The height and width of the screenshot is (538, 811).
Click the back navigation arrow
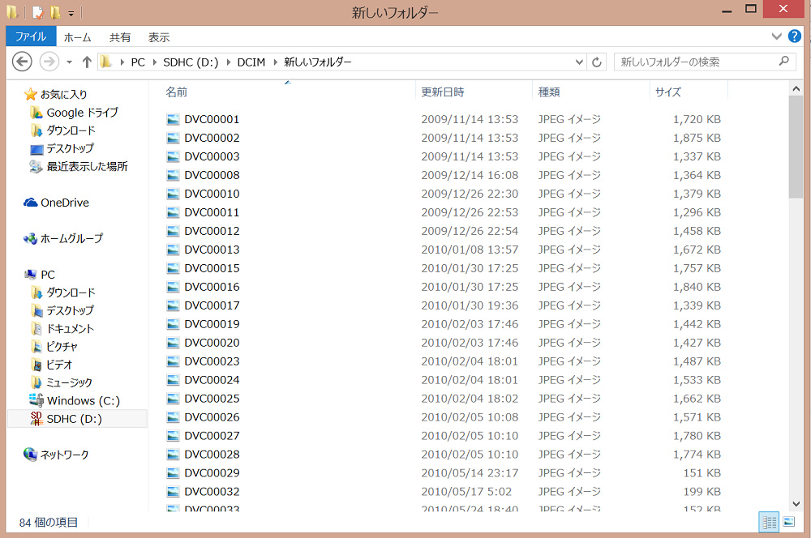click(22, 62)
